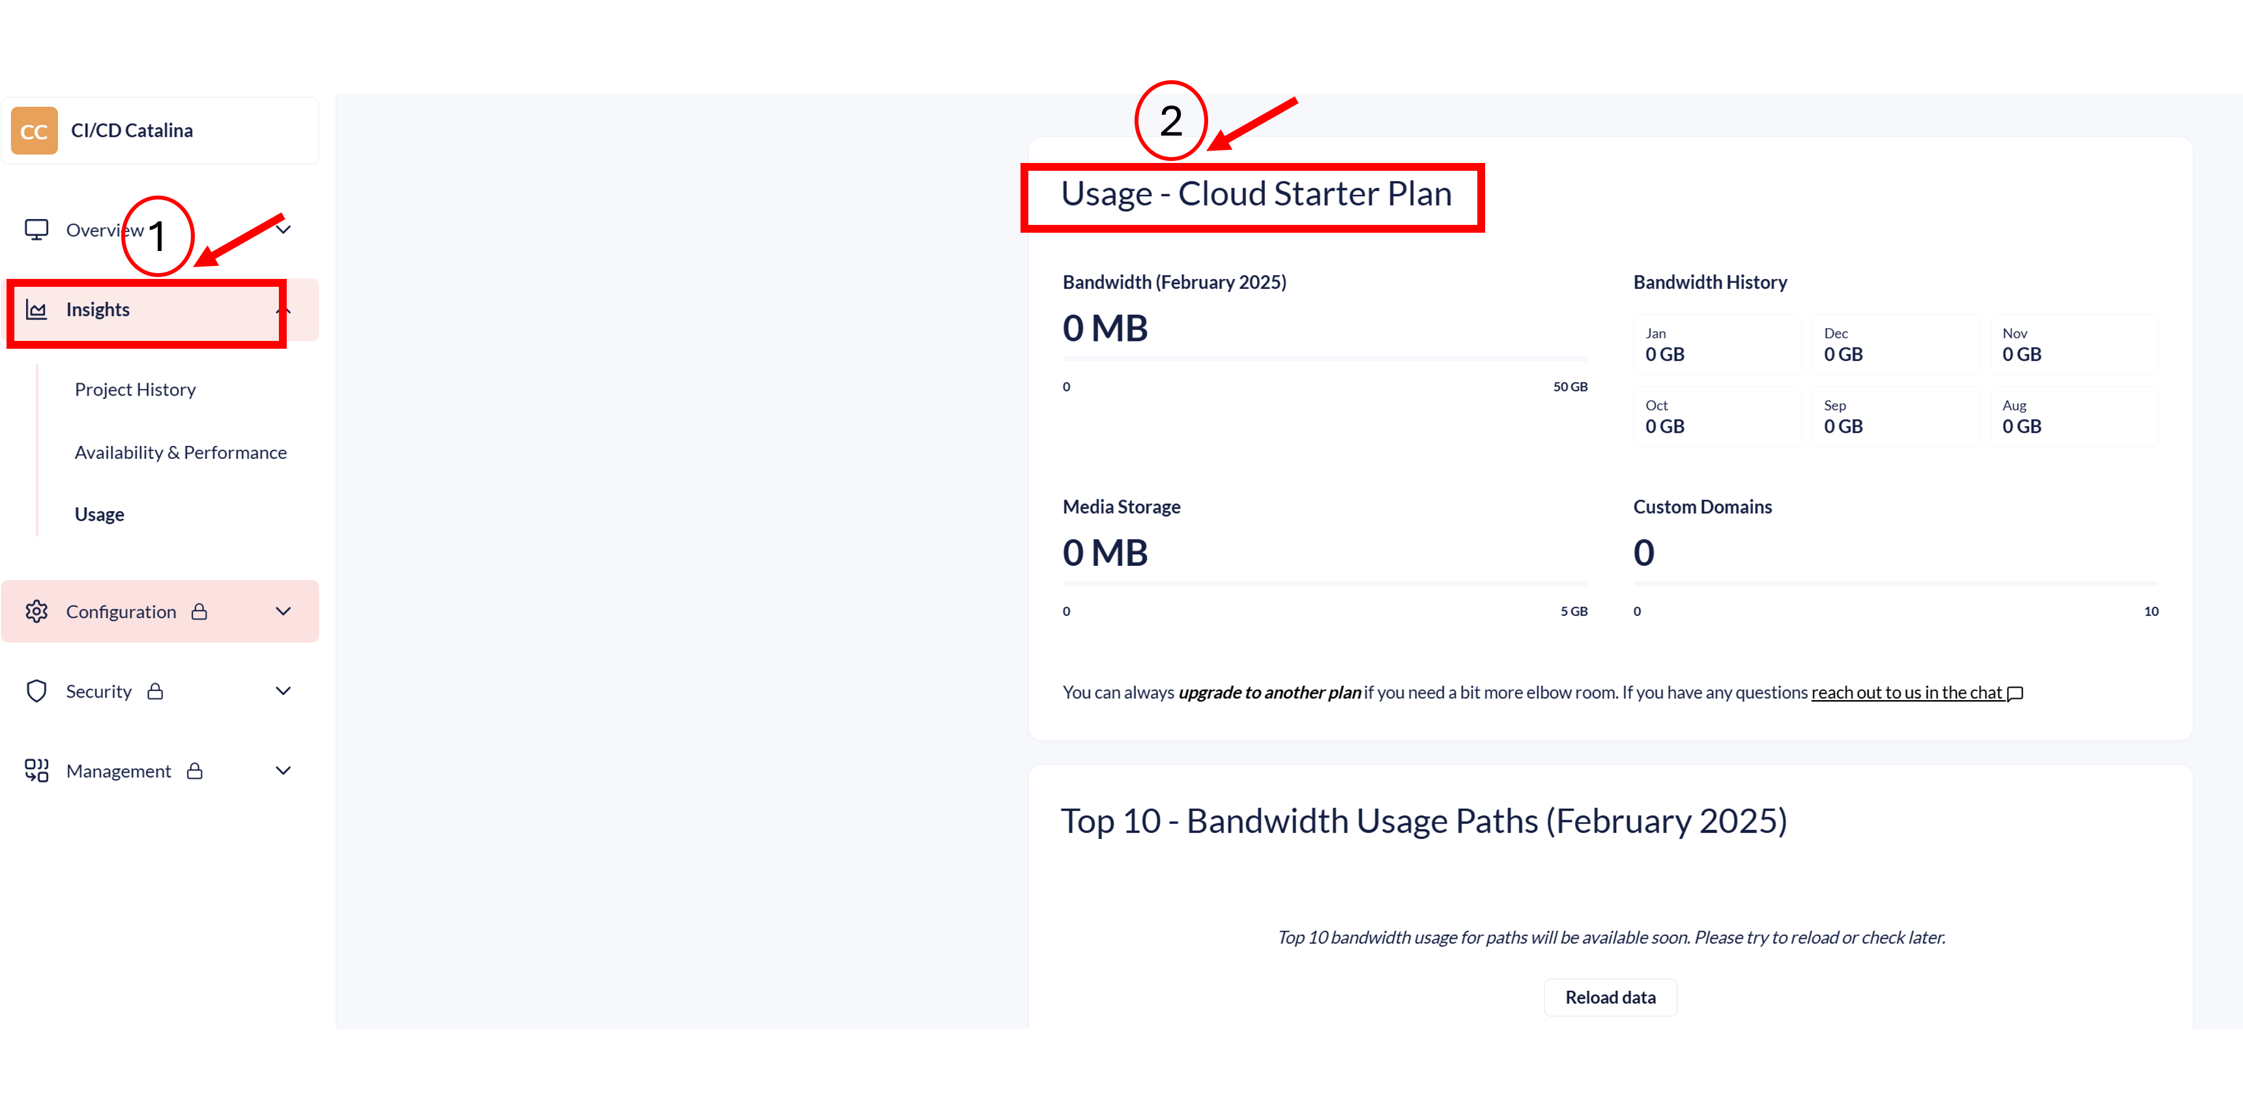
Task: Click the Configuration gear icon
Action: [x=36, y=611]
